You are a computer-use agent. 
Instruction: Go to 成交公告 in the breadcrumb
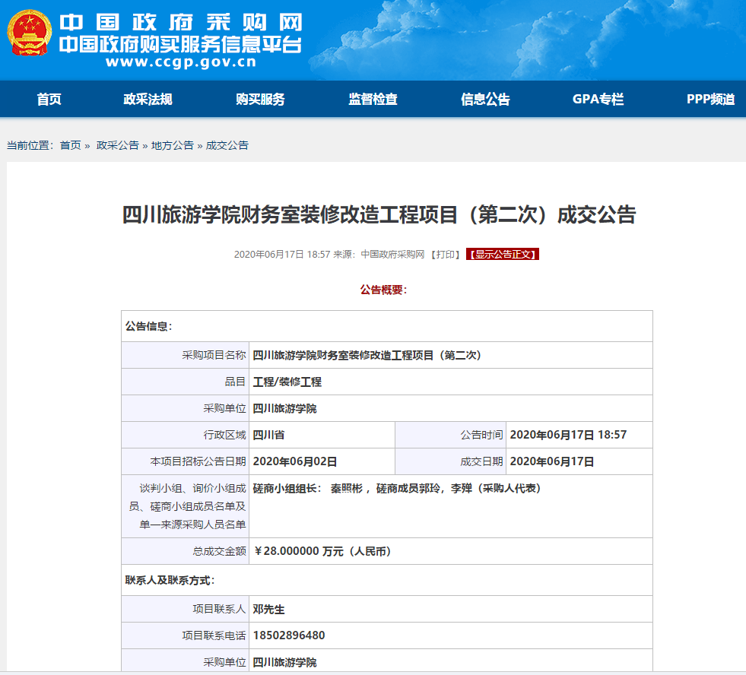tap(227, 145)
